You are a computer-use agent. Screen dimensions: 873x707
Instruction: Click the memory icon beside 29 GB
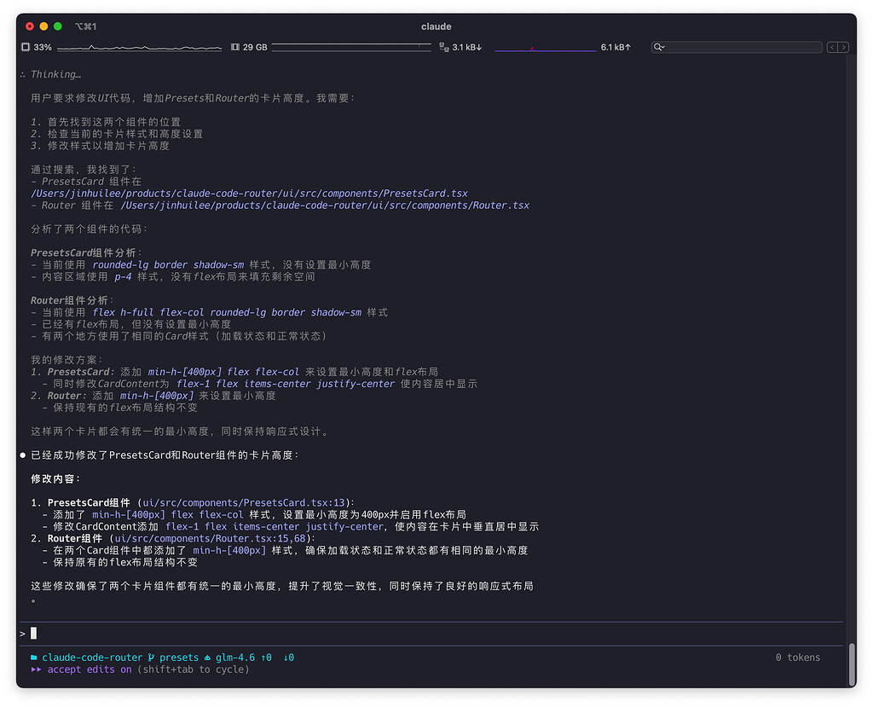click(235, 48)
